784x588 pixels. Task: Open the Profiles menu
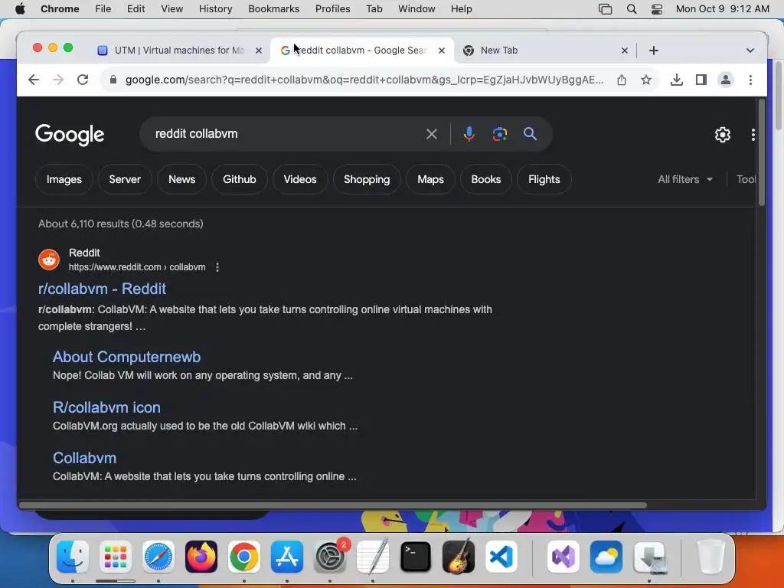(x=332, y=9)
